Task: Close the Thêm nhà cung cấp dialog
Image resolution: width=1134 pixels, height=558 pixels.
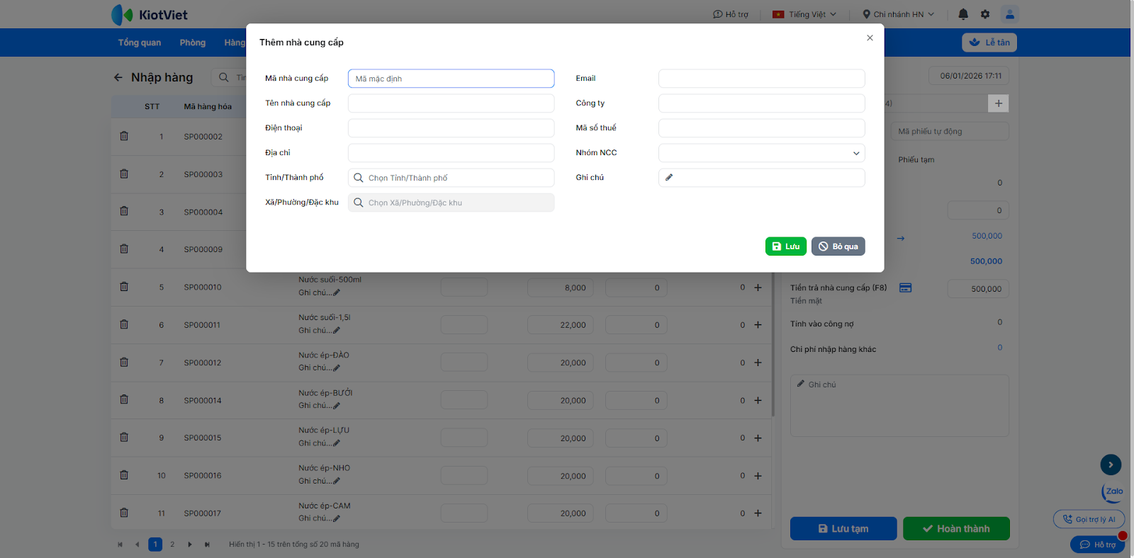Action: coord(870,38)
